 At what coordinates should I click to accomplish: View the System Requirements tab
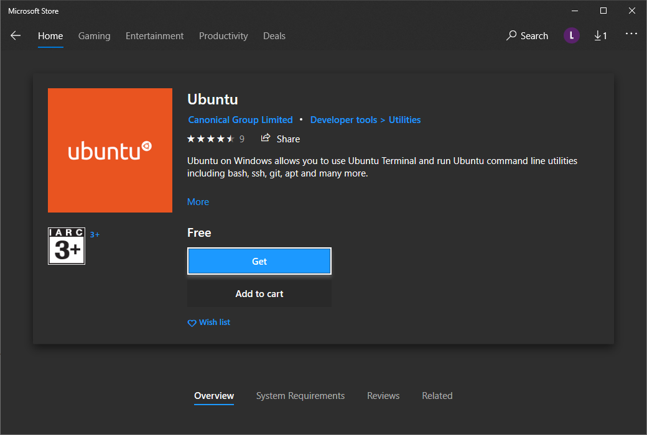tap(300, 396)
